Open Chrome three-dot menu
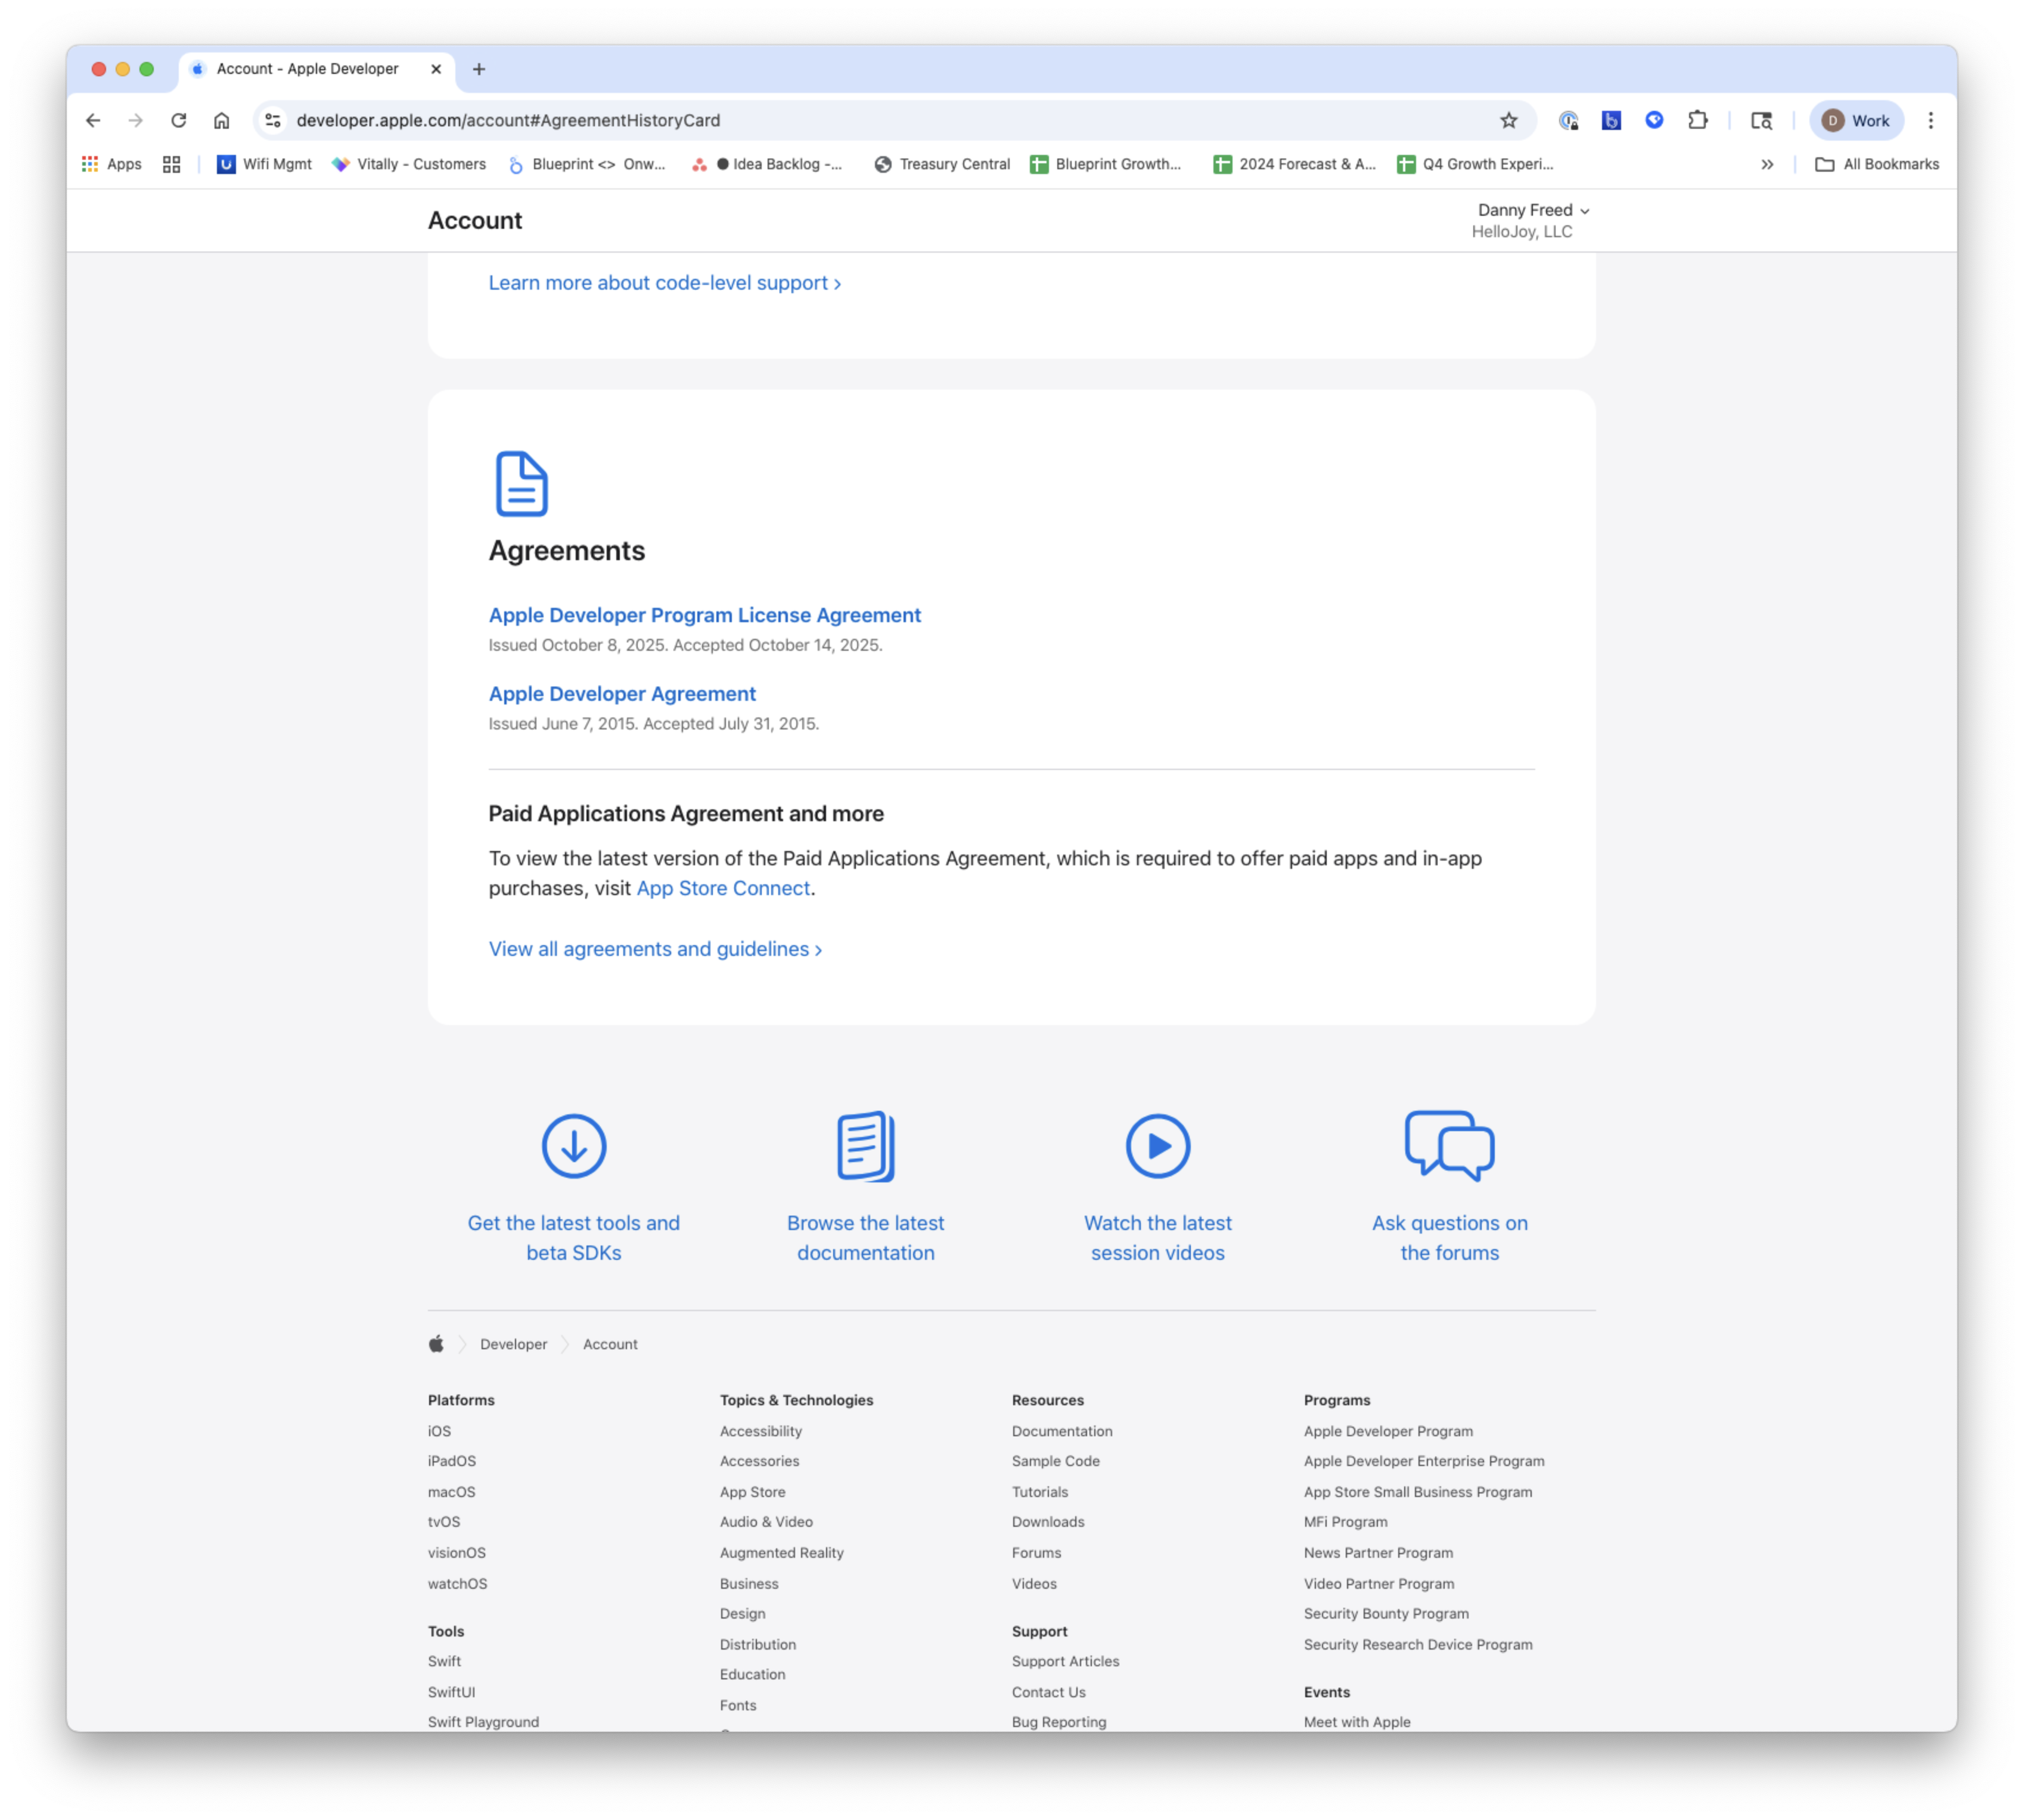This screenshot has height=1820, width=2024. pyautogui.click(x=1930, y=121)
